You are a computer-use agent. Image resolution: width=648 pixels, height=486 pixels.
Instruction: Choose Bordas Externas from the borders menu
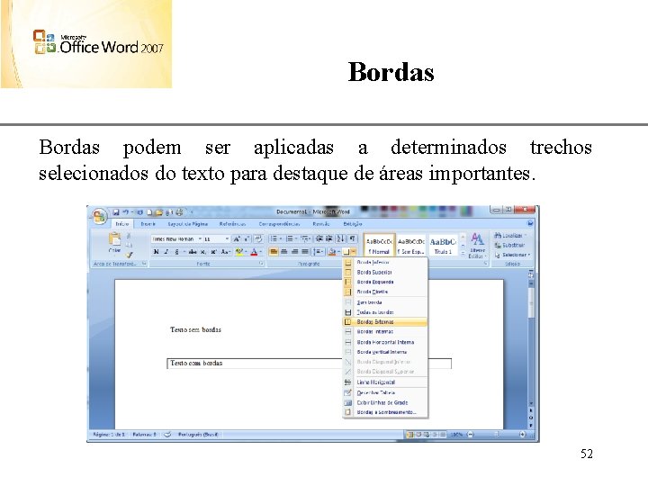(x=385, y=322)
